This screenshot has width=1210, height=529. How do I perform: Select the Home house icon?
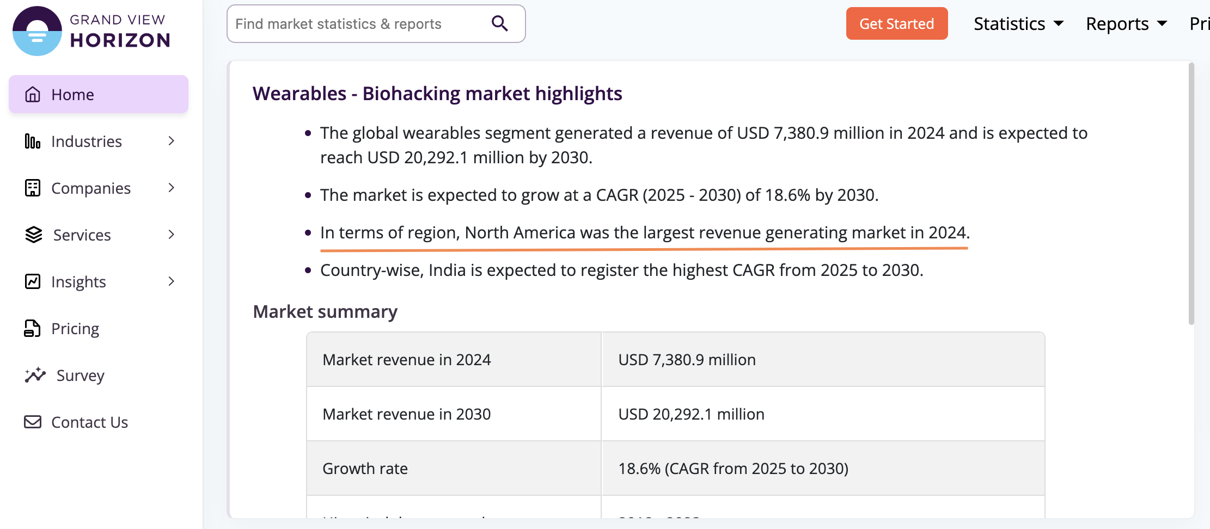[33, 94]
